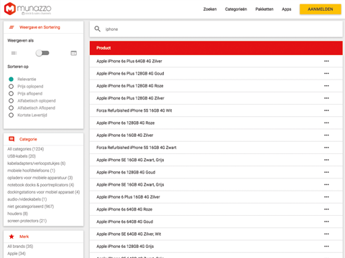
Task: Open options for iPhone 6s Plus 128GB Zilver
Action: (326, 98)
